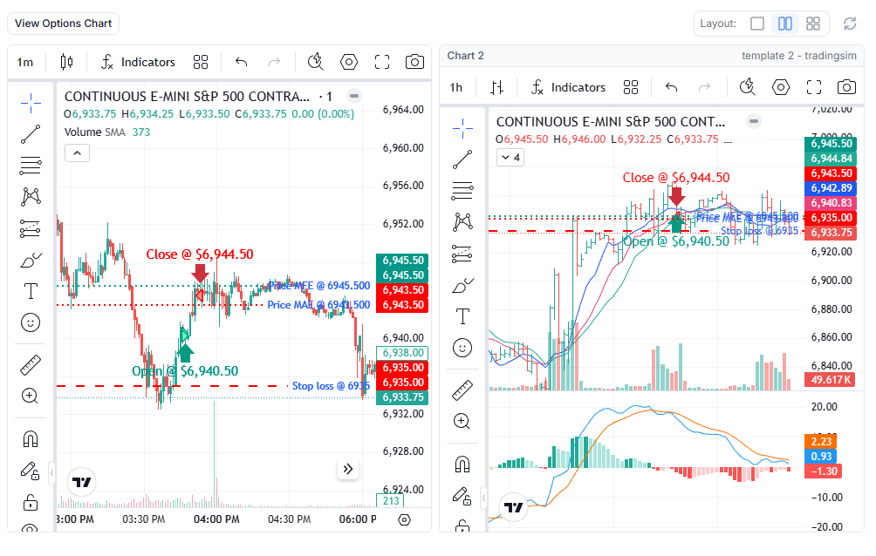Image resolution: width=876 pixels, height=556 pixels.
Task: Collapse the Chart 2 drawing toolbar
Action: [x=483, y=498]
